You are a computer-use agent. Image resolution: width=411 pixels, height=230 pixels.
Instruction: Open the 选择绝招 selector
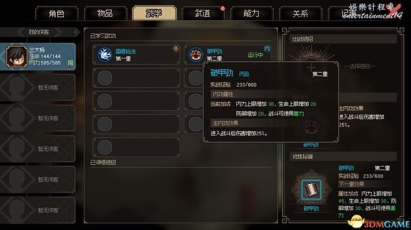(360, 67)
